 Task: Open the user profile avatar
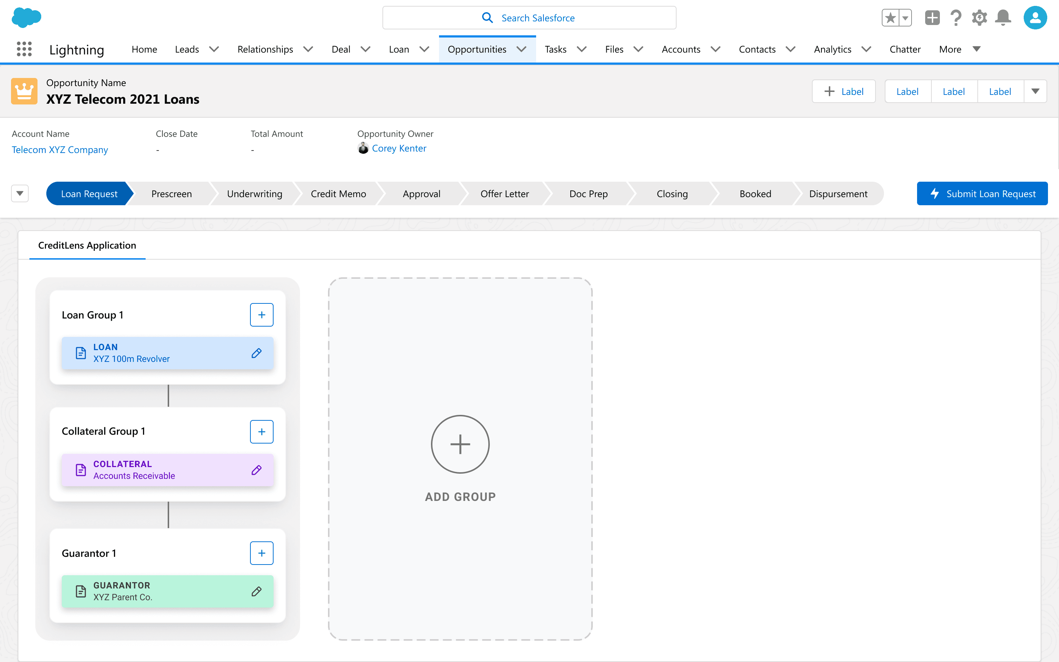(1035, 18)
